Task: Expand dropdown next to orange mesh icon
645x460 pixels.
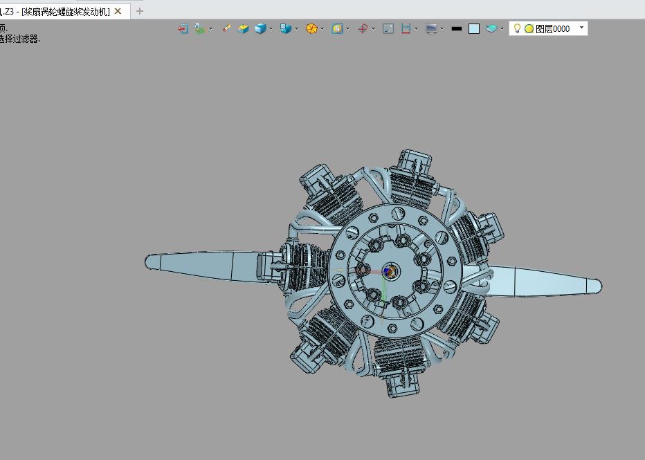Action: pyautogui.click(x=322, y=29)
